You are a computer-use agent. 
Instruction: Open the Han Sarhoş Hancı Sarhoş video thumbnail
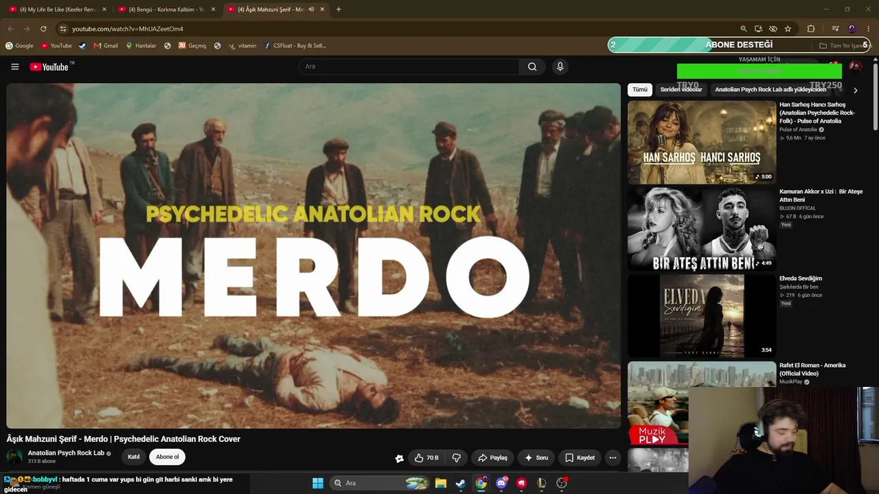pos(702,143)
